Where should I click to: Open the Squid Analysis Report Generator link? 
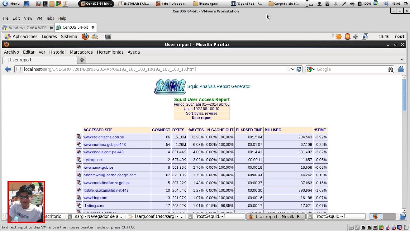click(x=219, y=86)
